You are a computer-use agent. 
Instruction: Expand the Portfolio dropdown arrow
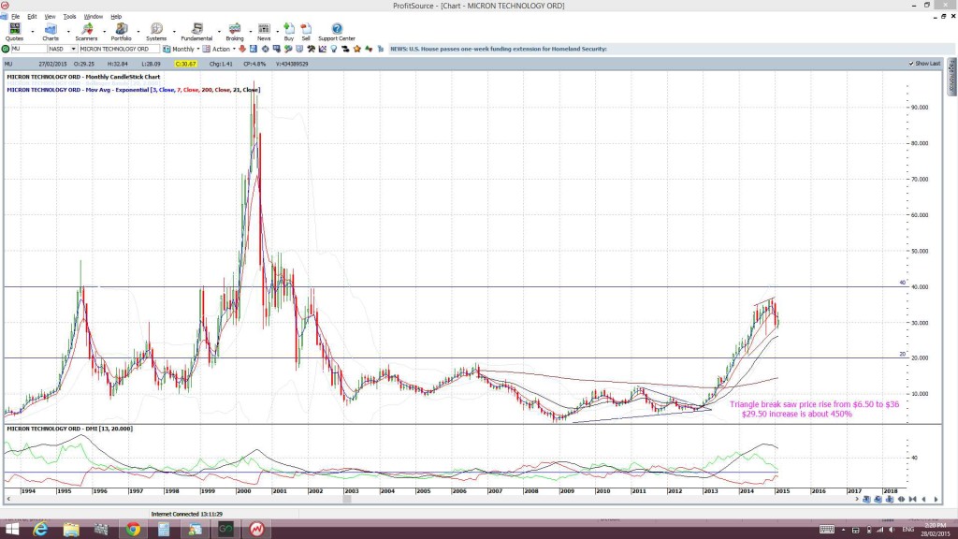point(138,32)
